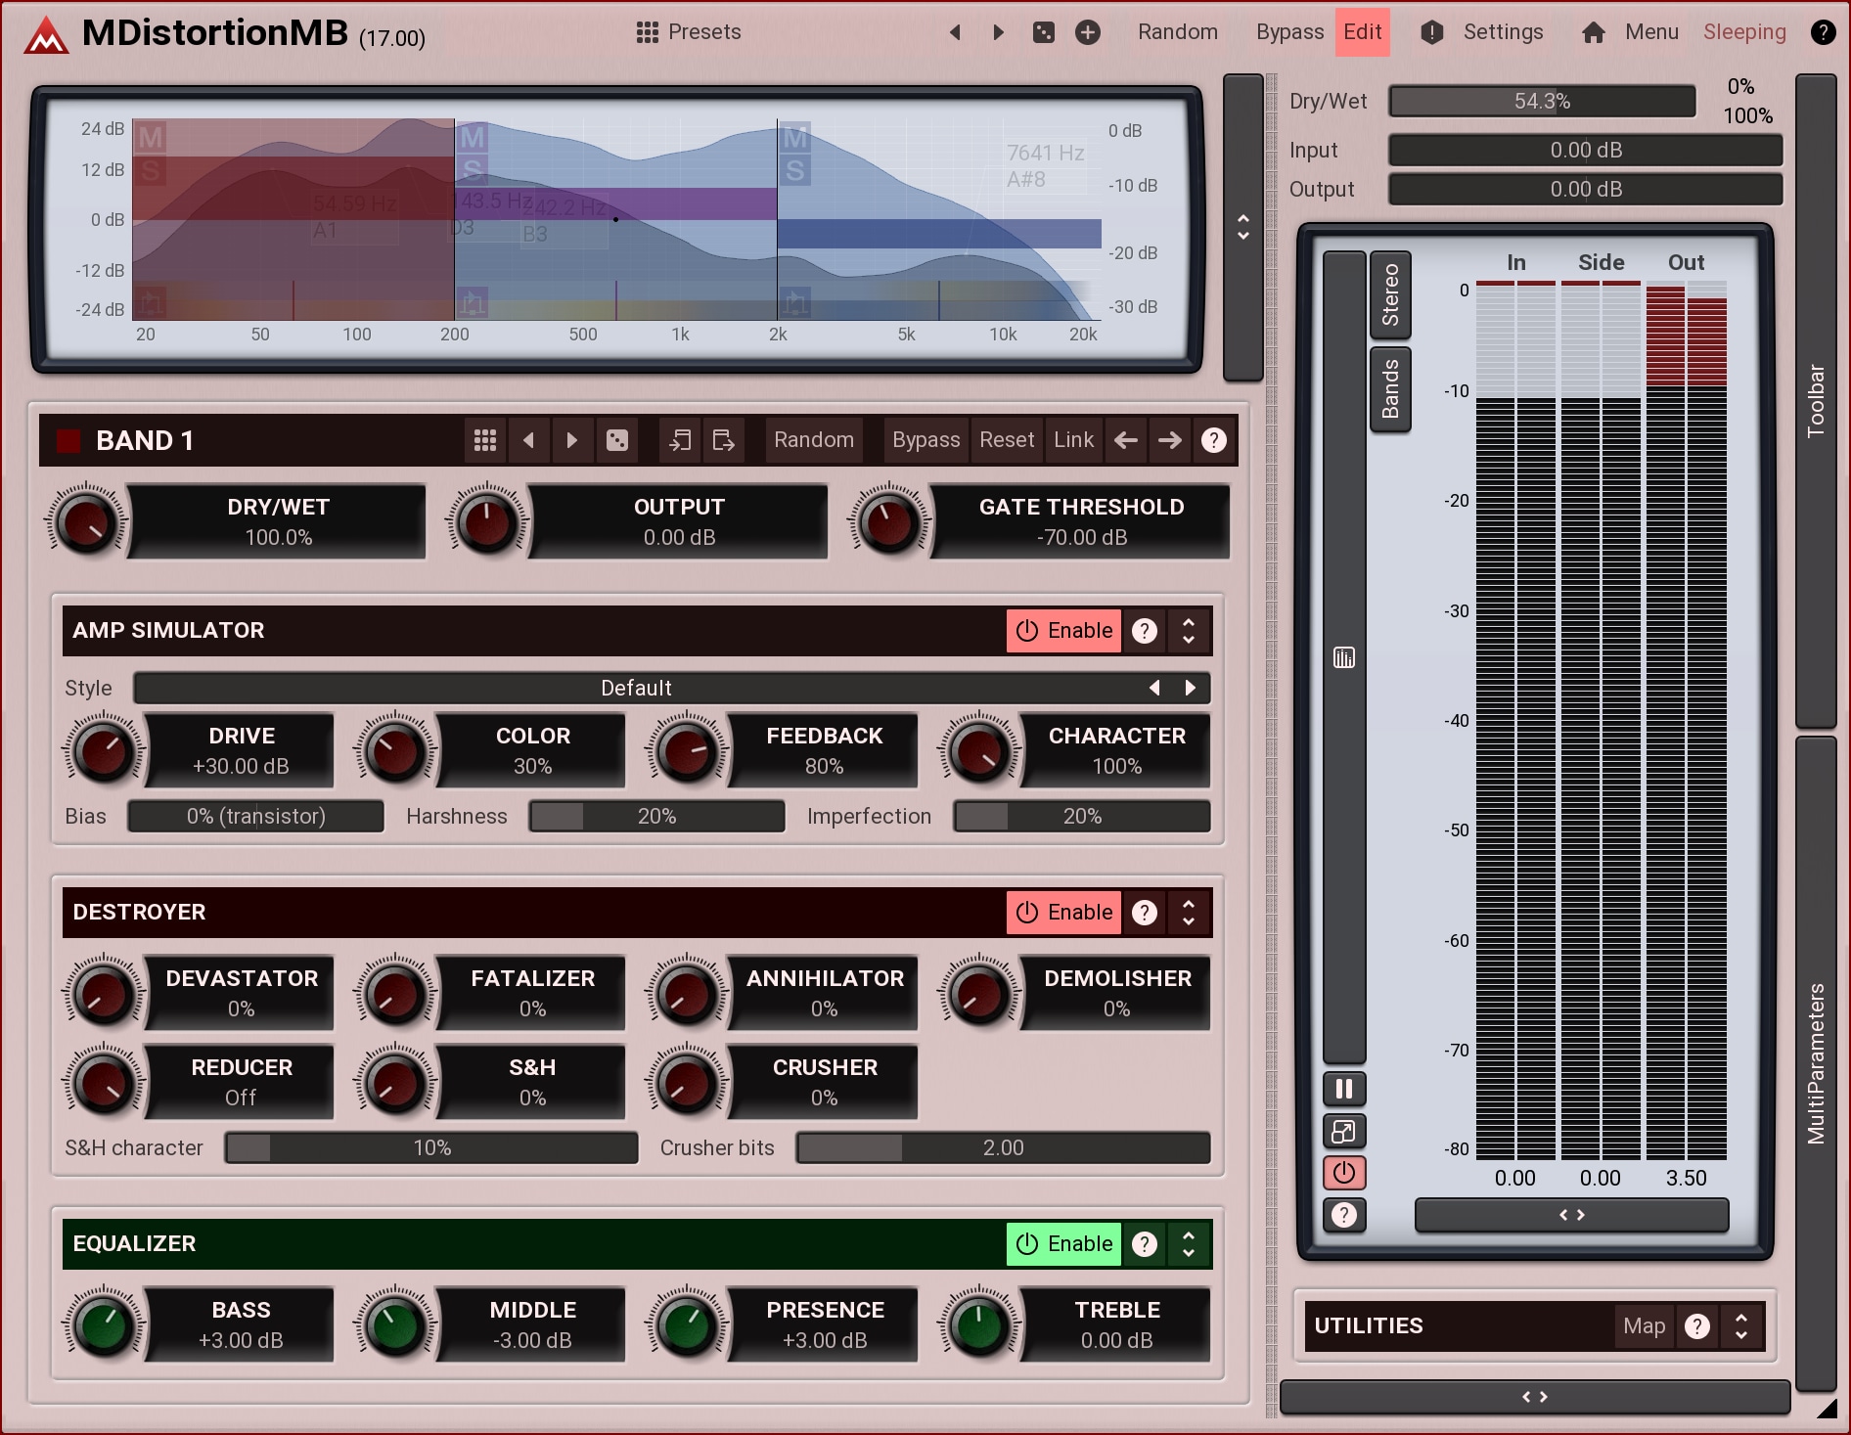Toggle the Destroyer Enable button
This screenshot has width=1851, height=1435.
(x=1063, y=913)
